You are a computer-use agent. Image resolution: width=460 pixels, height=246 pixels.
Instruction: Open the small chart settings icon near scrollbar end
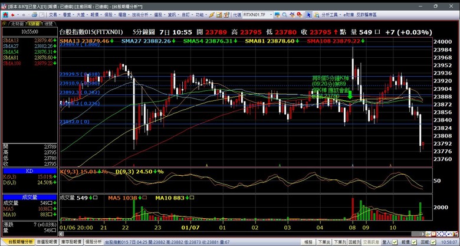click(428, 234)
